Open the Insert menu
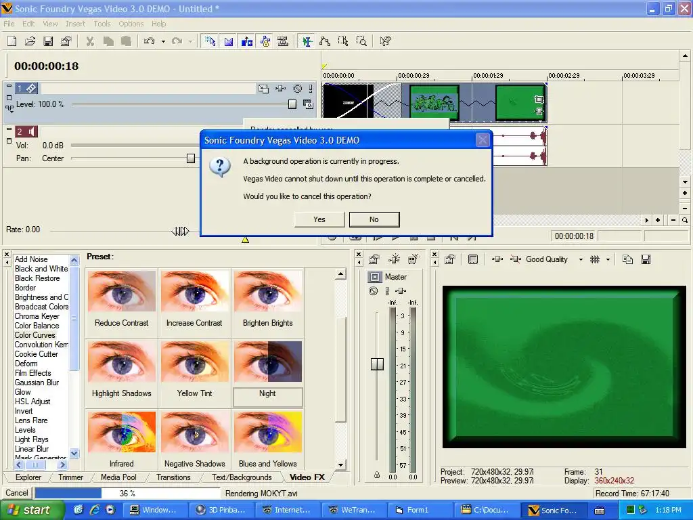The width and height of the screenshot is (693, 520). point(76,24)
